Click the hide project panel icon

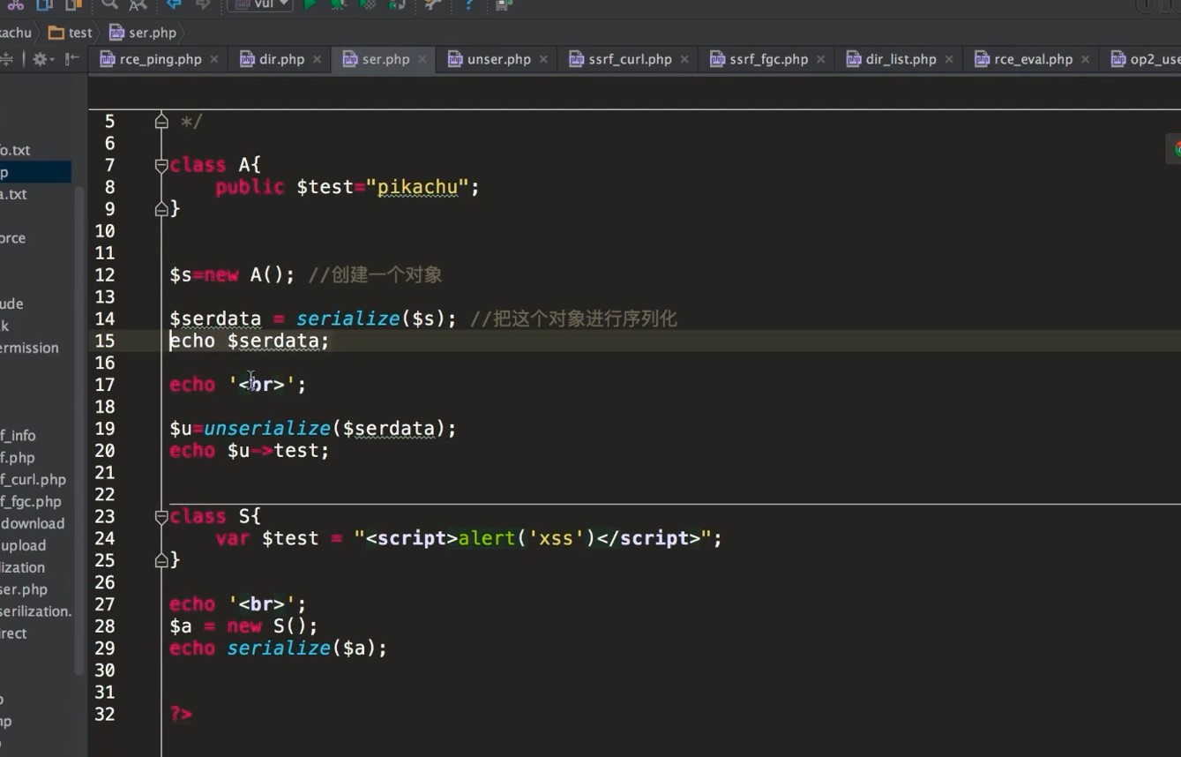click(x=72, y=59)
